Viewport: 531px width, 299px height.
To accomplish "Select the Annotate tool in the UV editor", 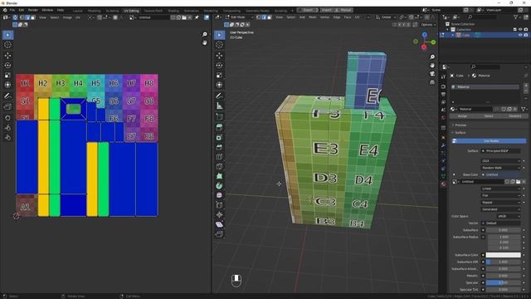I will tap(7, 96).
